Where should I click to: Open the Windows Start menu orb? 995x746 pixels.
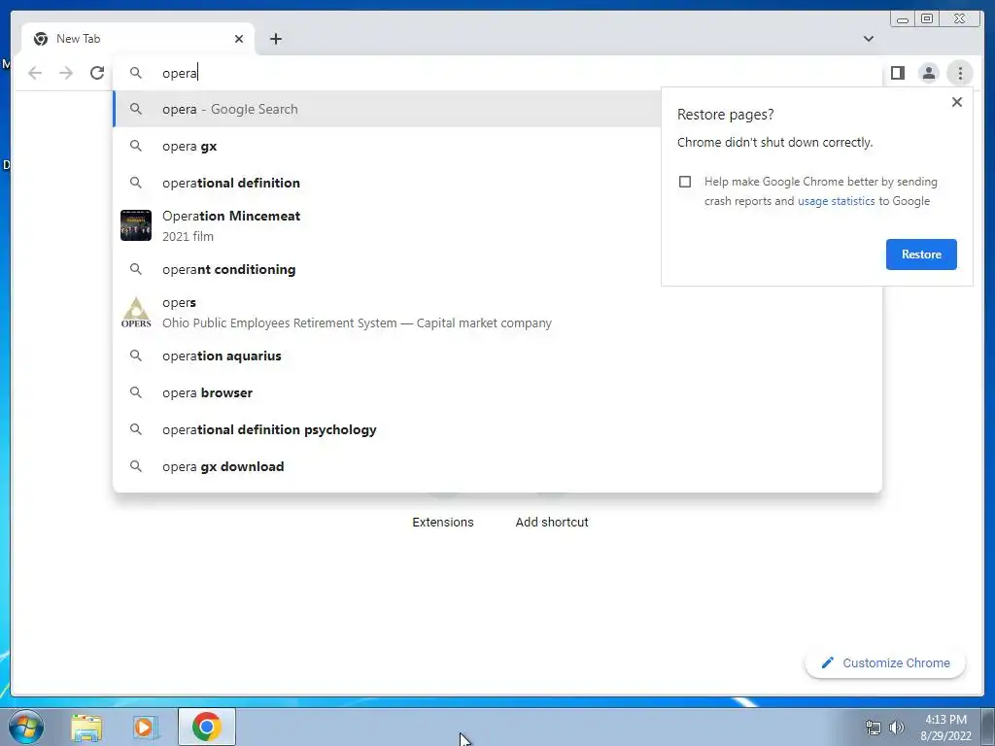26,727
